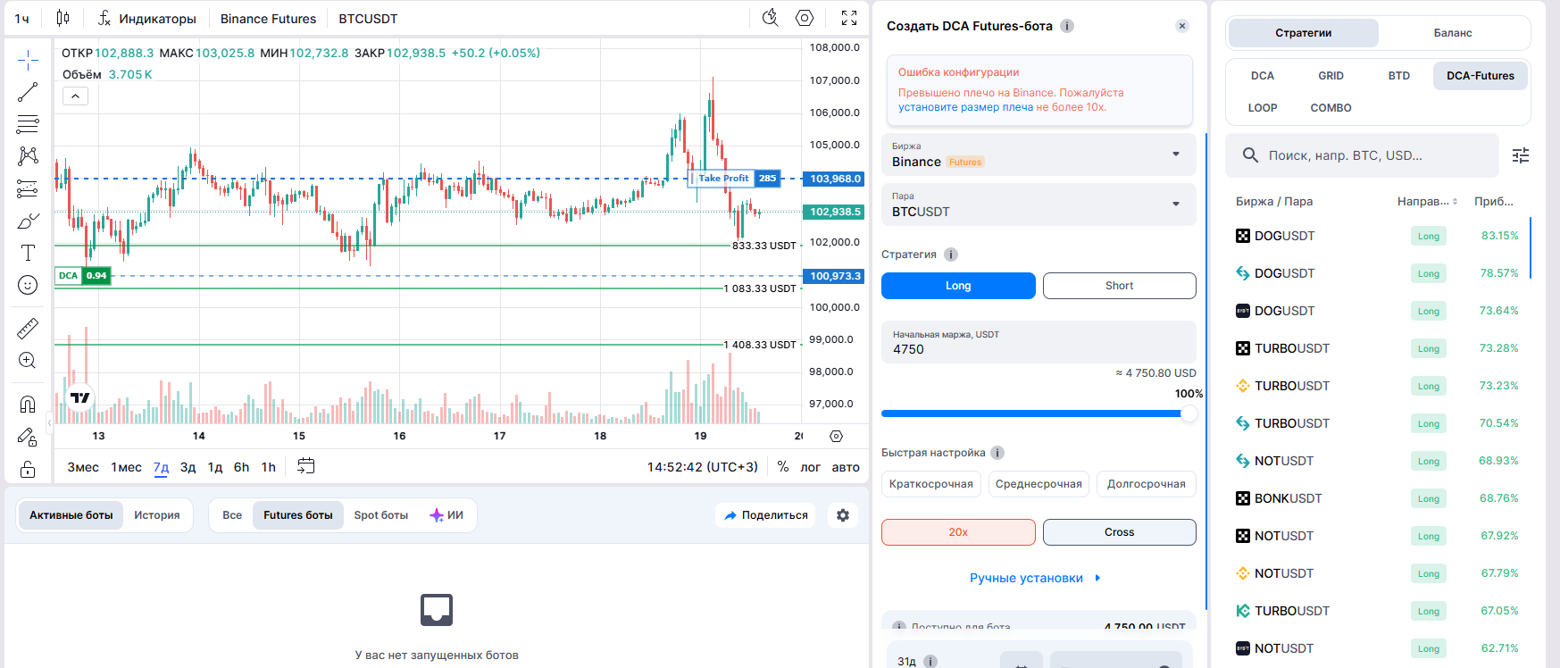Expand Ручные установки manual settings

pyautogui.click(x=1036, y=578)
